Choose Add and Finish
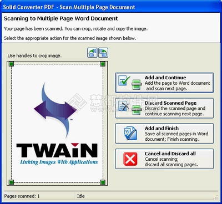Viewport: 222px width, 204px height. point(164,134)
